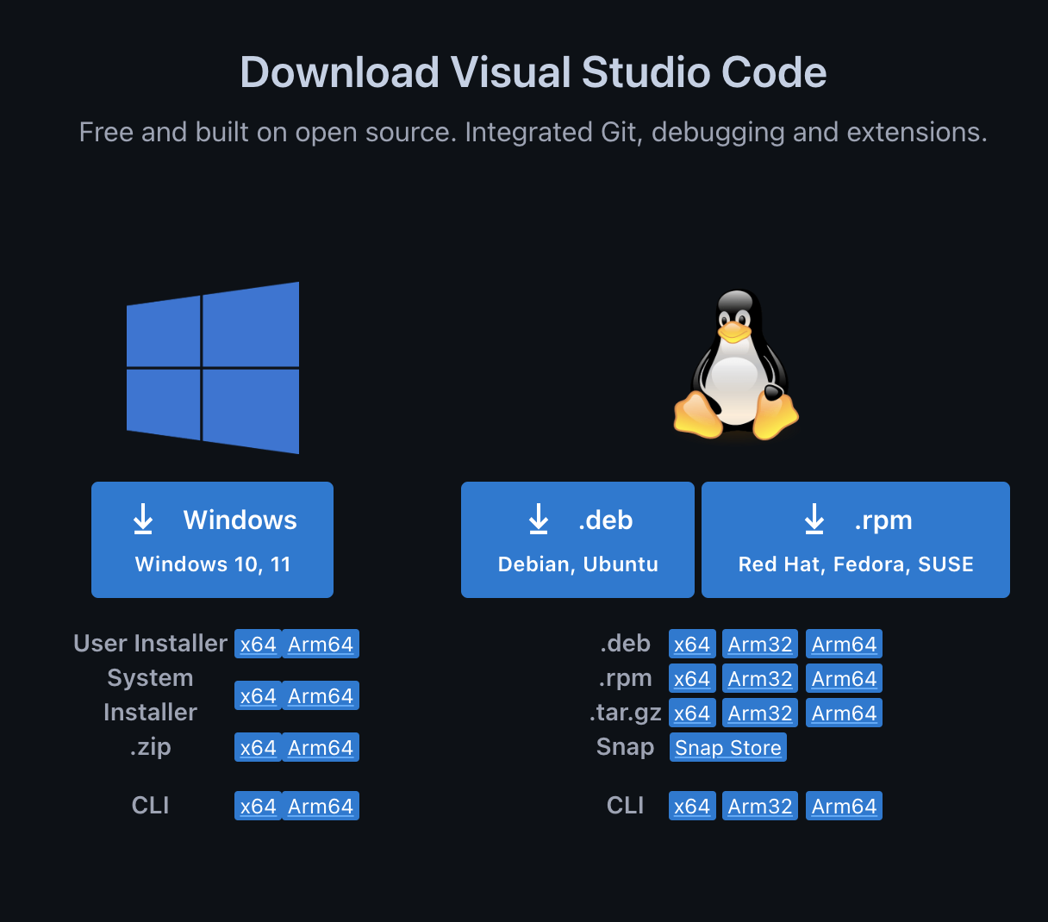Screen dimensions: 1048x922
Task: Click the download arrow on the .deb button
Action: tap(539, 520)
